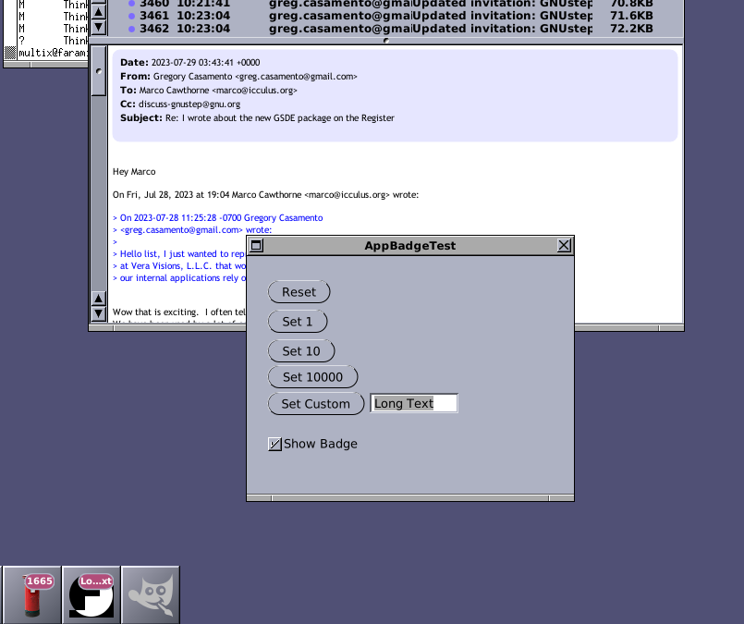Launch GIMP from the dock
744x624 pixels.
coord(151,594)
